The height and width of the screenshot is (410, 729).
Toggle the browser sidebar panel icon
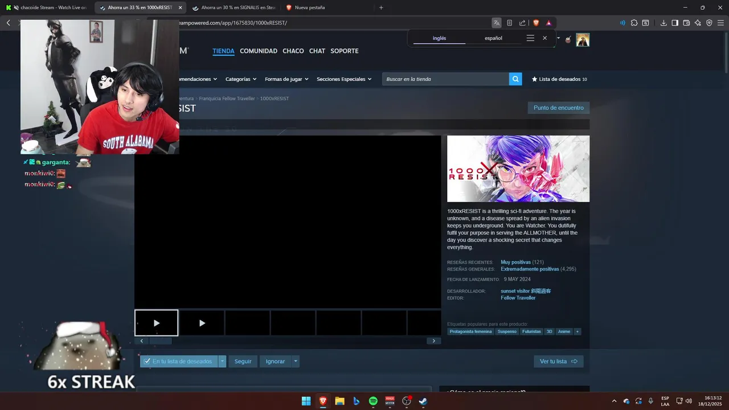point(675,23)
